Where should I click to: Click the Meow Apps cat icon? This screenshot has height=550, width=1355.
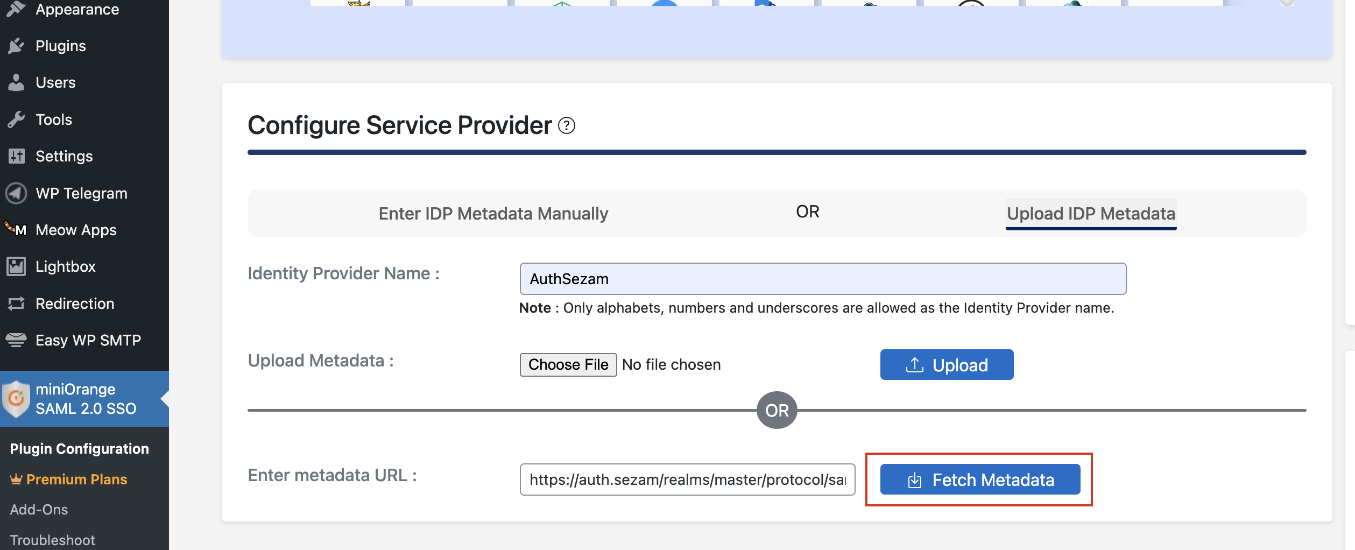16,230
